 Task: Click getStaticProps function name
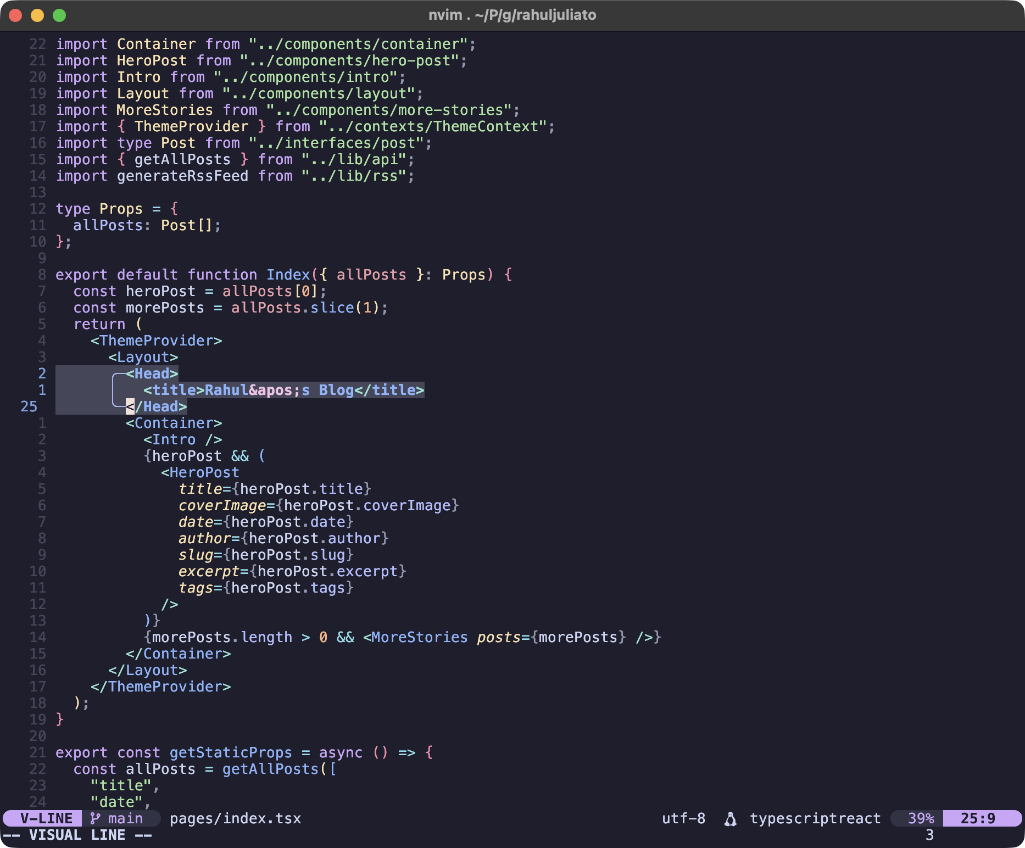tap(231, 752)
